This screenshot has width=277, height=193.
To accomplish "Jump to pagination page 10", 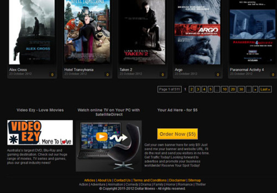I will click(224, 89).
